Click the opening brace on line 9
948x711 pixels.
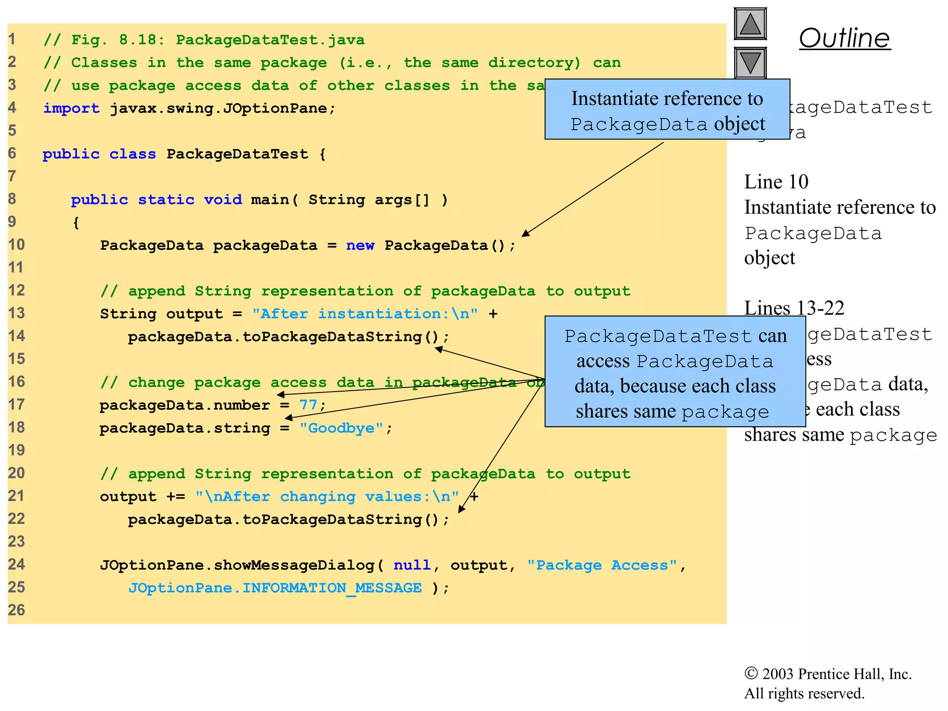[x=76, y=223]
